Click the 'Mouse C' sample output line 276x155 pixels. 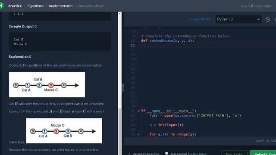click(x=20, y=44)
